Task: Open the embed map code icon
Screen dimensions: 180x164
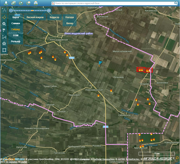Action: point(28,3)
